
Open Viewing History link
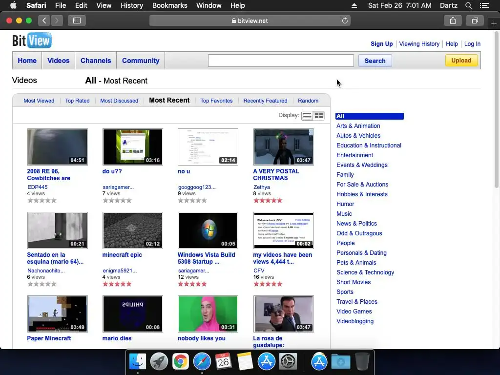(419, 44)
